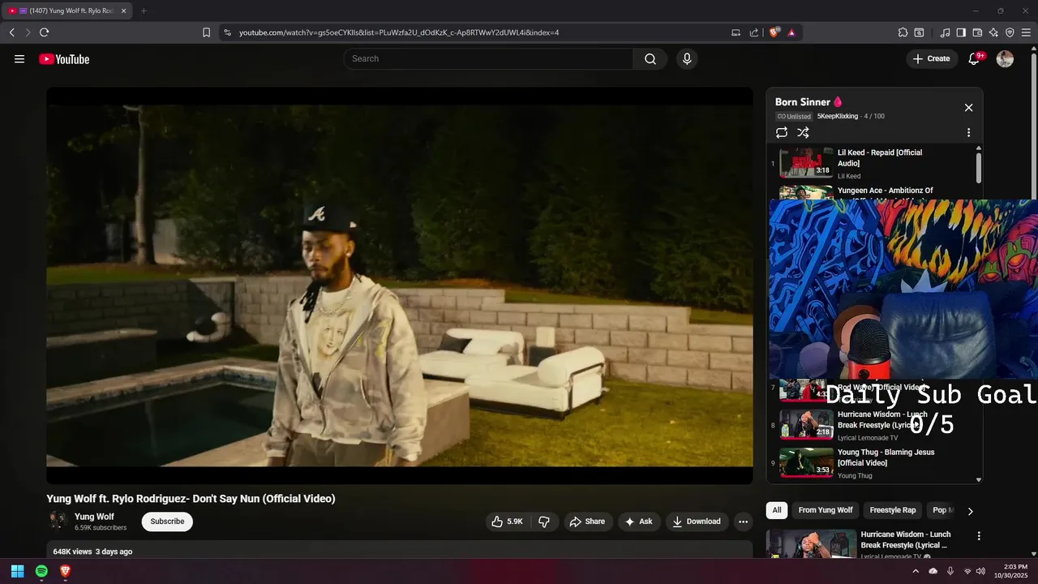Open Spotify from the taskbar
The image size is (1038, 584).
[41, 571]
